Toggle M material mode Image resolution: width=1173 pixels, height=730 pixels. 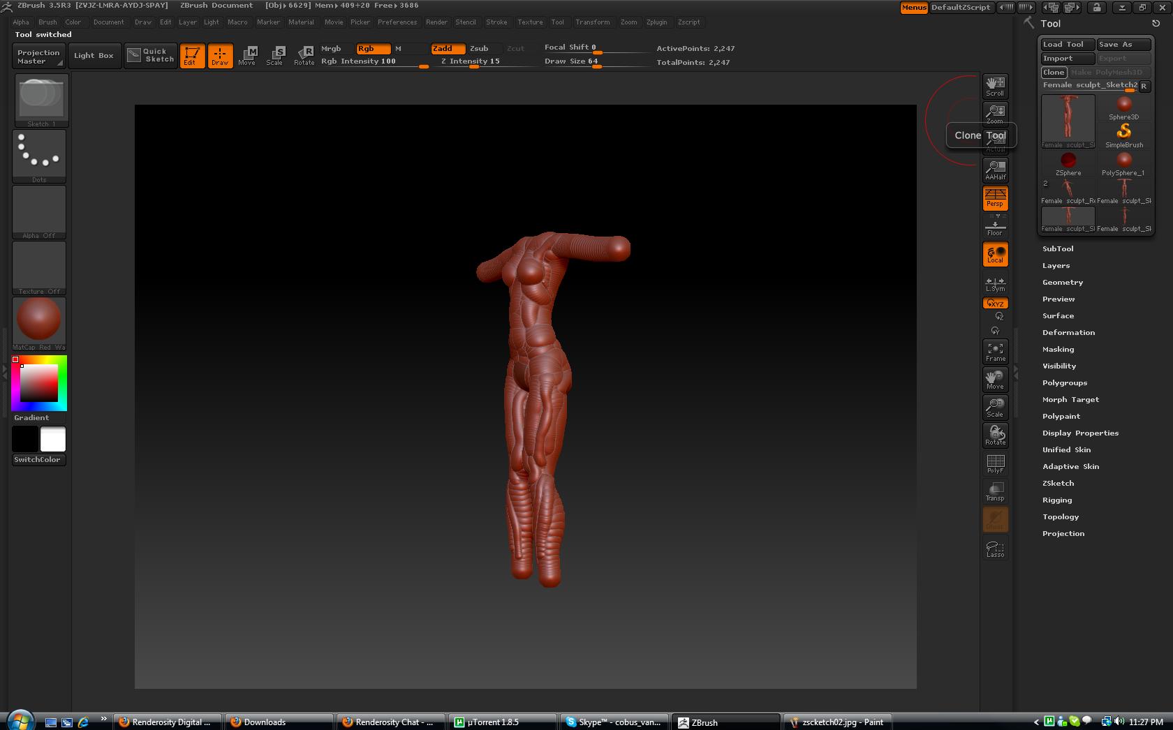click(x=410, y=49)
